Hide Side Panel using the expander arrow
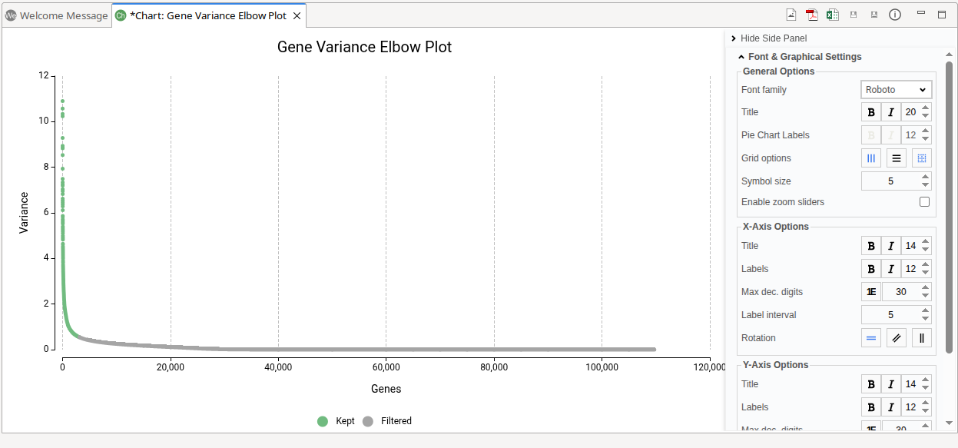 click(x=734, y=38)
